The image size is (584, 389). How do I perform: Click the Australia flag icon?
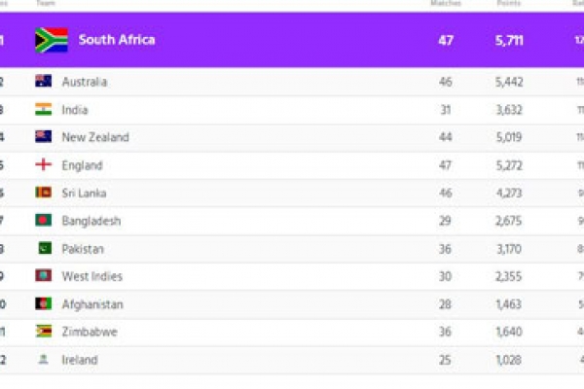(44, 82)
